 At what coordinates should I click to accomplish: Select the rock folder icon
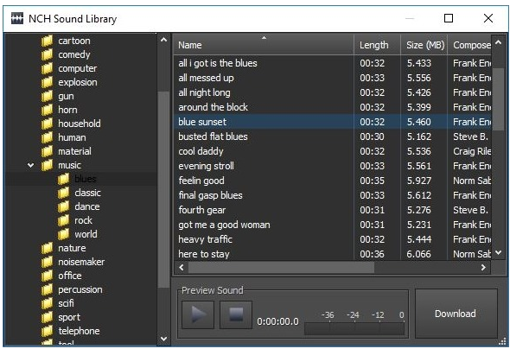coord(63,220)
